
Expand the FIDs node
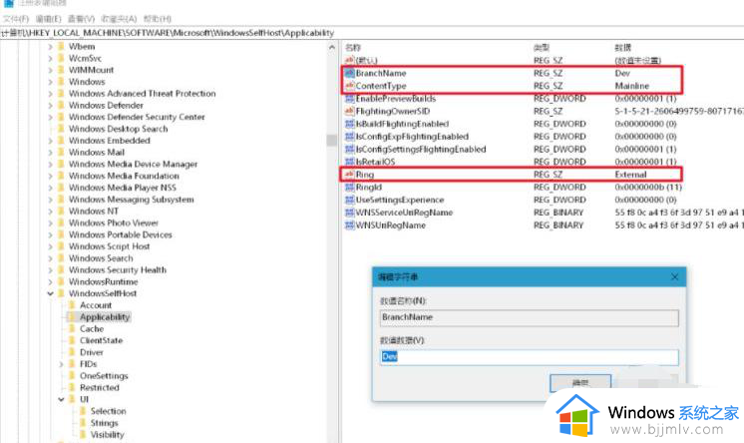pyautogui.click(x=61, y=364)
